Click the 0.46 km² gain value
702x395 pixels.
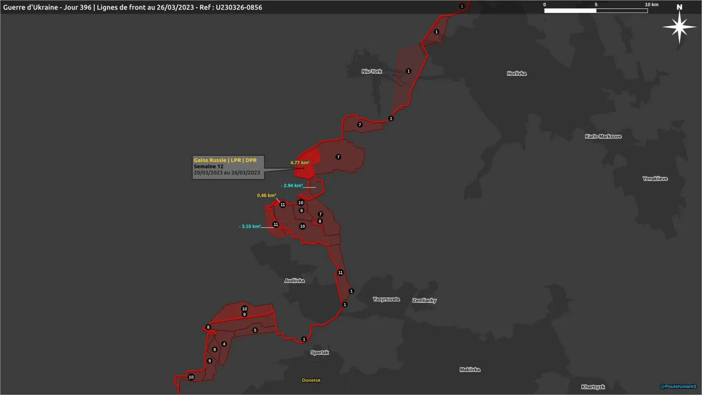tap(267, 195)
